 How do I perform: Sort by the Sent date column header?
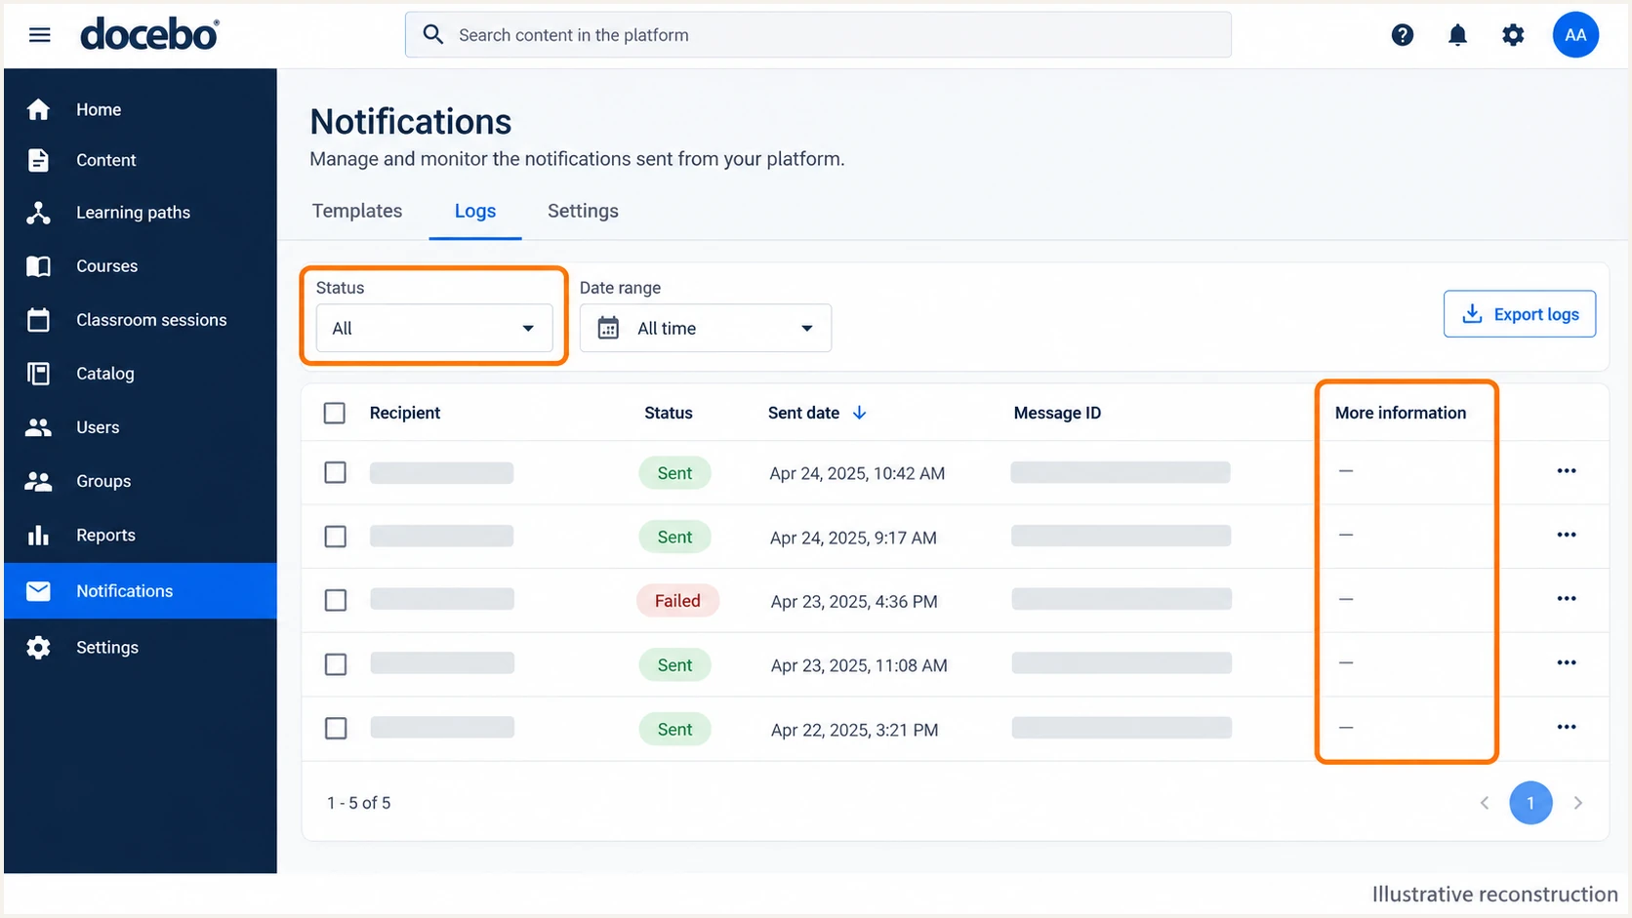tap(817, 413)
